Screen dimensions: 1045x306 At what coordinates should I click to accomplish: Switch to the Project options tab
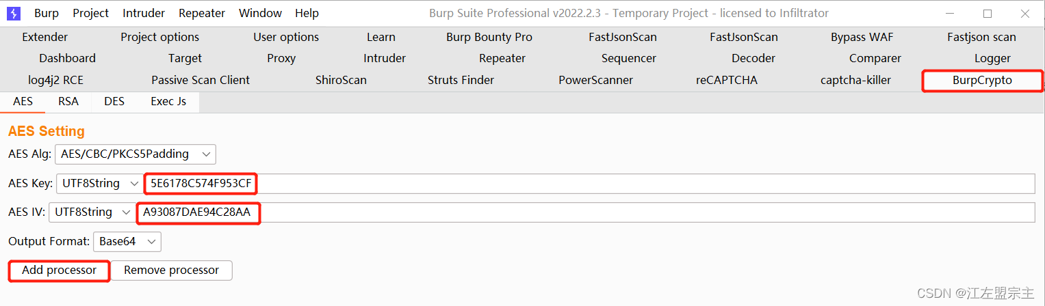click(160, 37)
